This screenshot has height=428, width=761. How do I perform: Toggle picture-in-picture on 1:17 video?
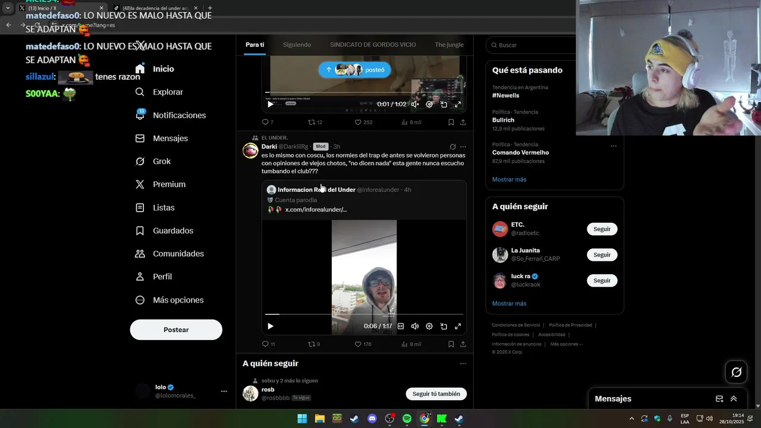tap(444, 326)
